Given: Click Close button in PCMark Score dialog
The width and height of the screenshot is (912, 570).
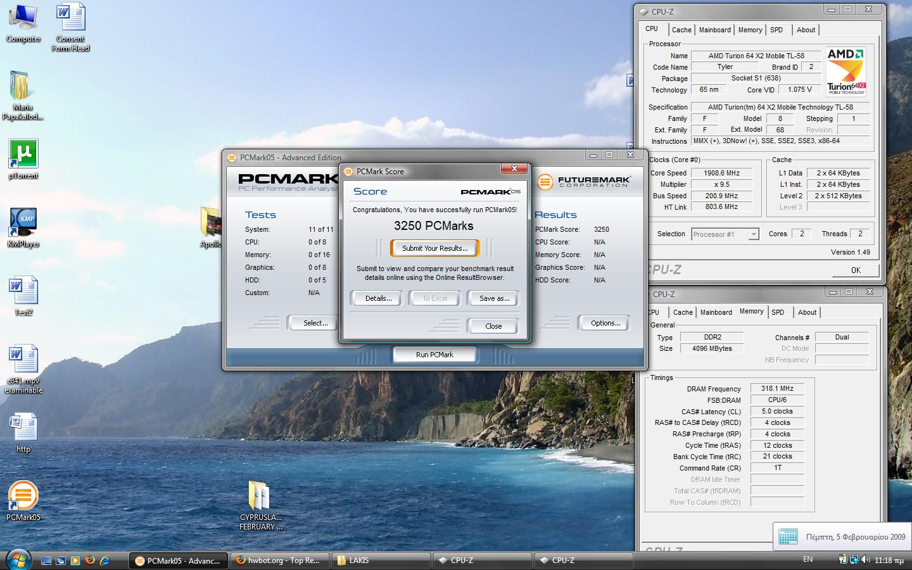Looking at the screenshot, I should pos(493,326).
